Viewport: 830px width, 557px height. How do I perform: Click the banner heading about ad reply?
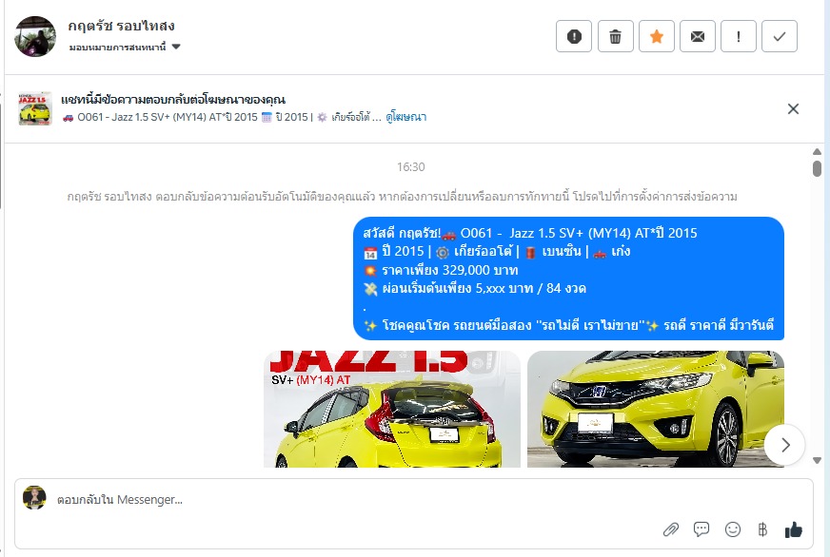click(173, 100)
